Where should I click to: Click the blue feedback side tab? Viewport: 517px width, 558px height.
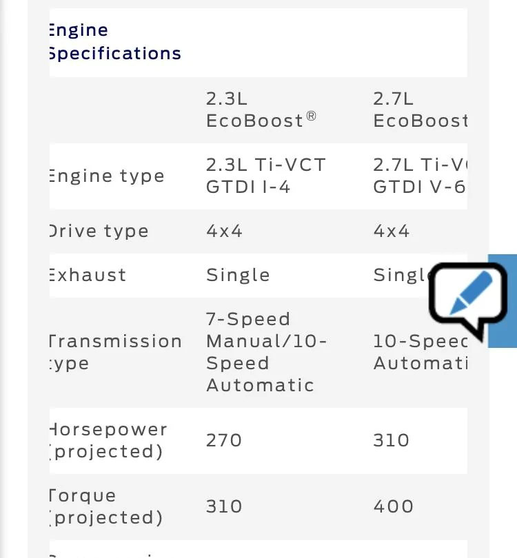point(503,301)
